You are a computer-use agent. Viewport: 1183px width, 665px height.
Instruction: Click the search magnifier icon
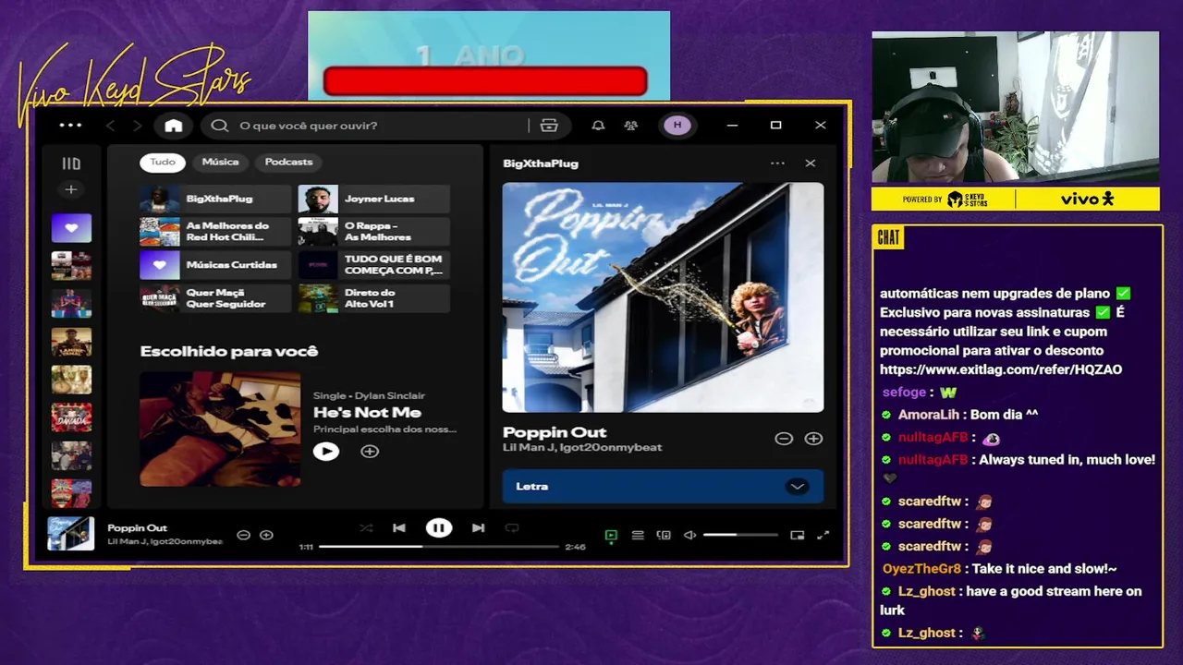(x=219, y=126)
